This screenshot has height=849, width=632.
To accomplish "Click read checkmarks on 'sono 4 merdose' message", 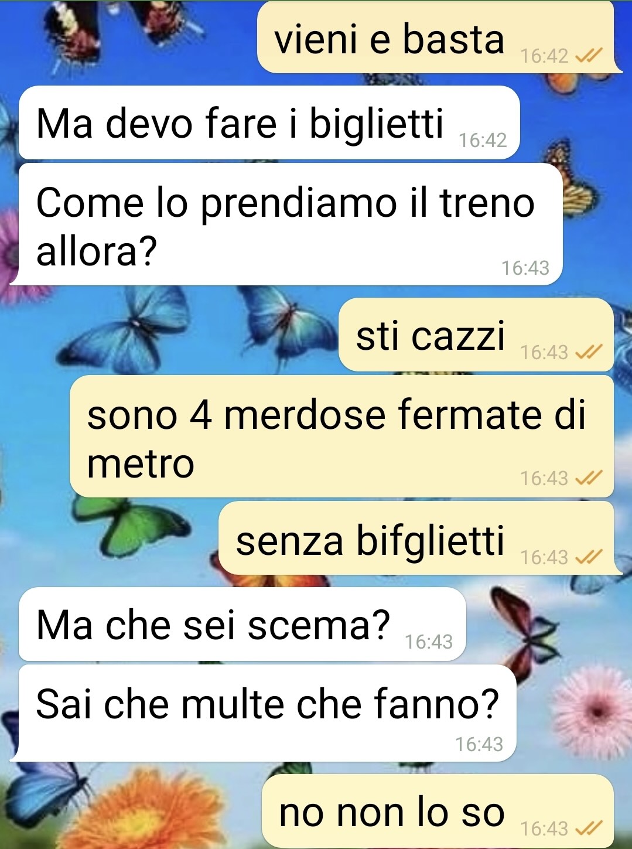I will point(589,478).
